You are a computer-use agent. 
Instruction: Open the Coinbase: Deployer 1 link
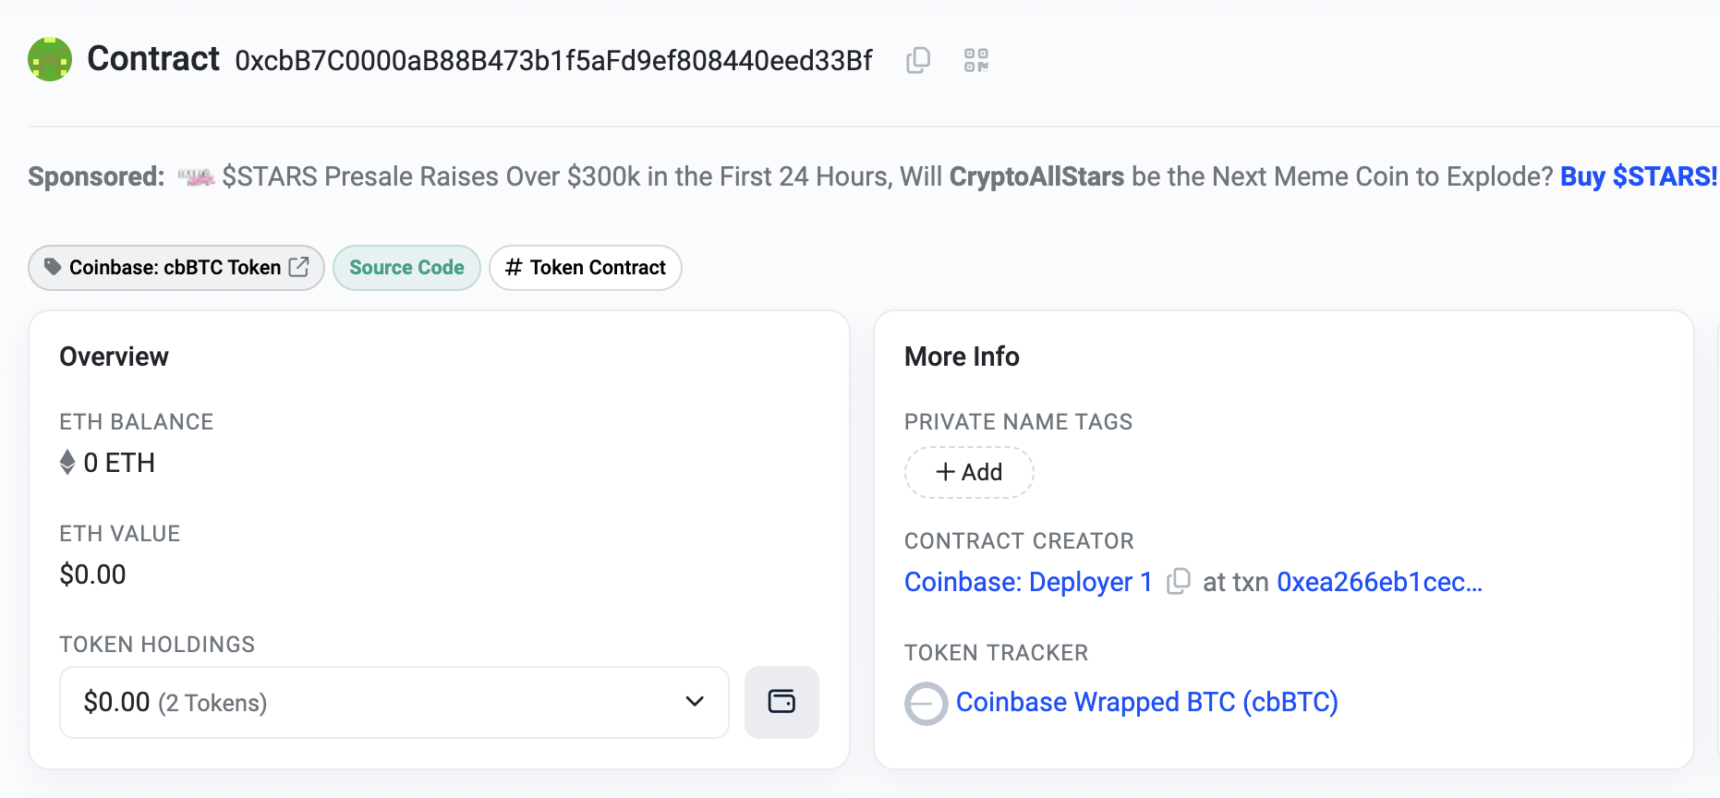coord(1028,582)
